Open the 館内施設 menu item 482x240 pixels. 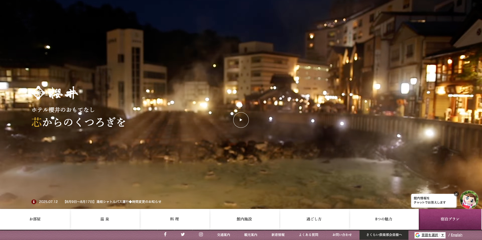click(244, 219)
